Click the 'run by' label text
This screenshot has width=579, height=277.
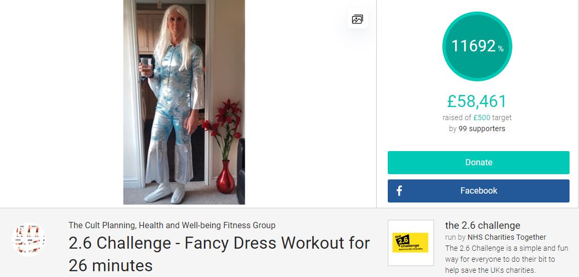coord(456,237)
